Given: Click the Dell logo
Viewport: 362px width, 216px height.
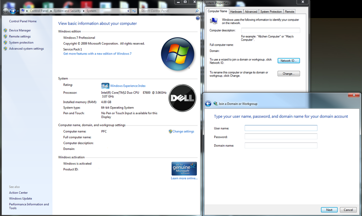Looking at the screenshot, I should pyautogui.click(x=182, y=98).
